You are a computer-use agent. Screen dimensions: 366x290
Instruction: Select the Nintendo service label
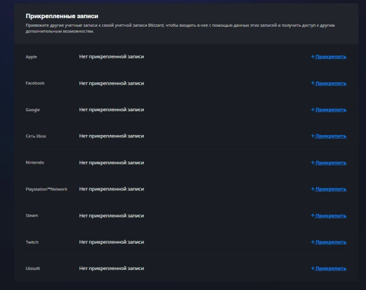tap(35, 162)
